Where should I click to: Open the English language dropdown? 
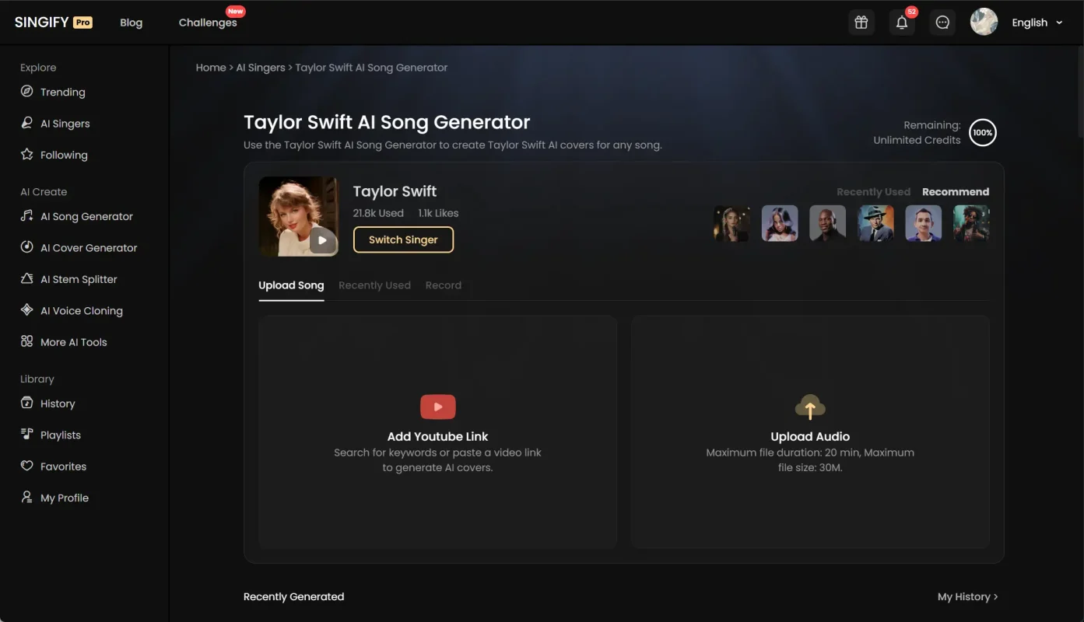(1037, 23)
